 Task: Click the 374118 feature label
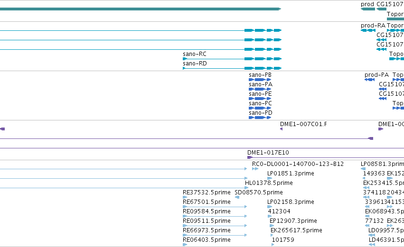pos(375,192)
